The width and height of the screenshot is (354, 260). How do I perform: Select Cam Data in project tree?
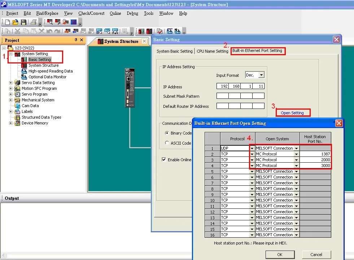coord(30,106)
